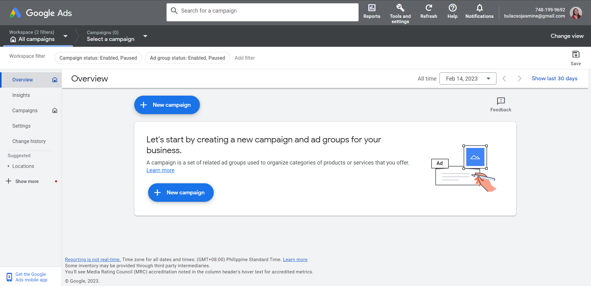The height and width of the screenshot is (286, 591).
Task: Click the Google Ads logo
Action: [x=41, y=13]
